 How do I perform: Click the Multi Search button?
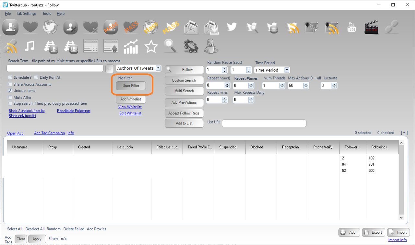click(x=184, y=91)
